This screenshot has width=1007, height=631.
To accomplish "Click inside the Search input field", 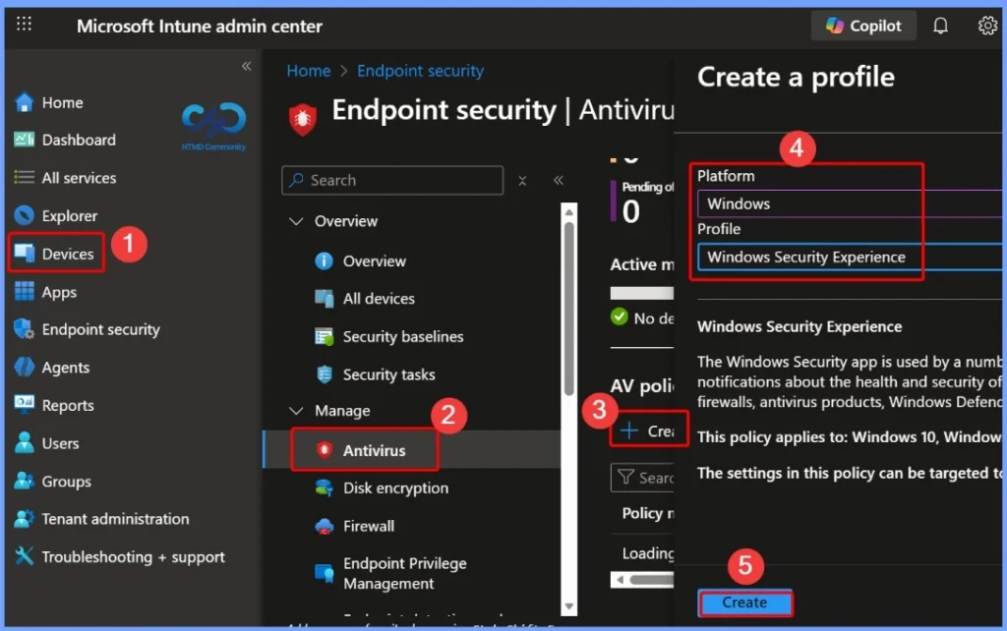I will coord(391,180).
